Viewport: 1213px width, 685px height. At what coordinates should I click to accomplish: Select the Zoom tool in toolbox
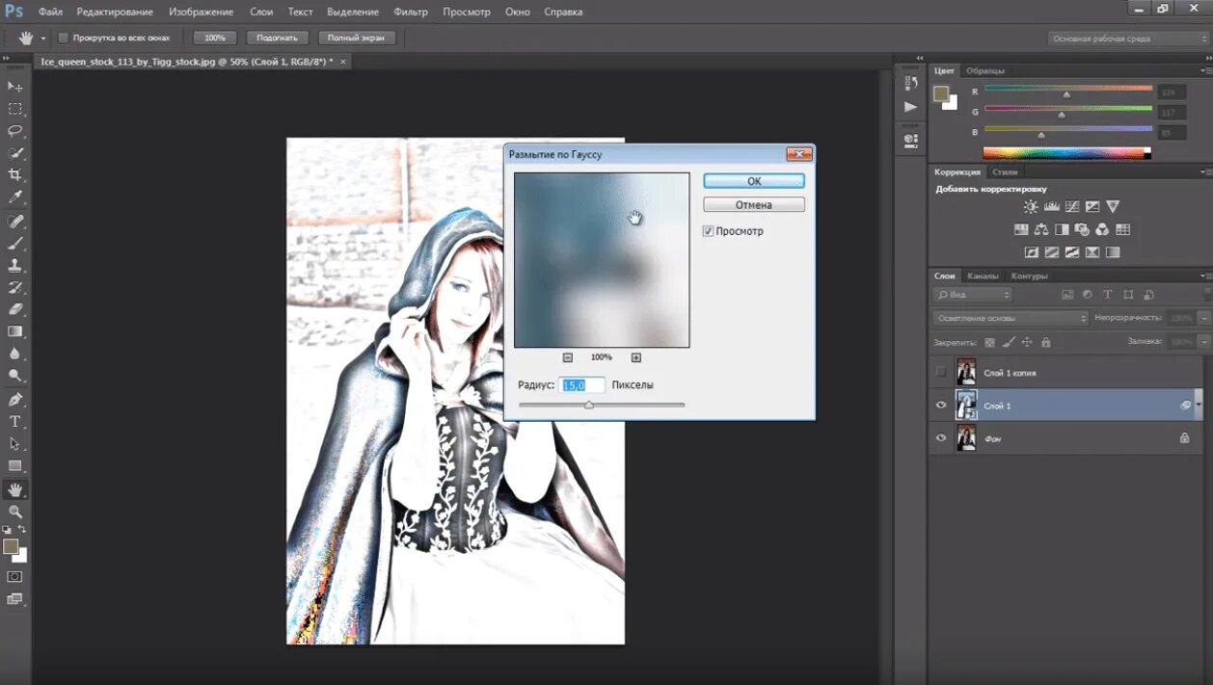click(x=15, y=512)
